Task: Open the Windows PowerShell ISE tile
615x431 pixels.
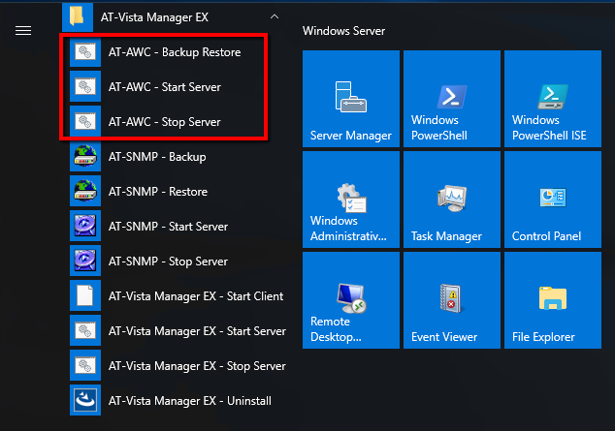Action: click(552, 100)
